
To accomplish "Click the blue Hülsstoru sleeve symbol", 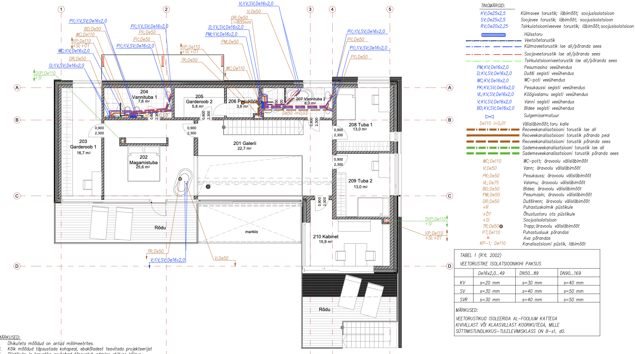I will point(493,35).
